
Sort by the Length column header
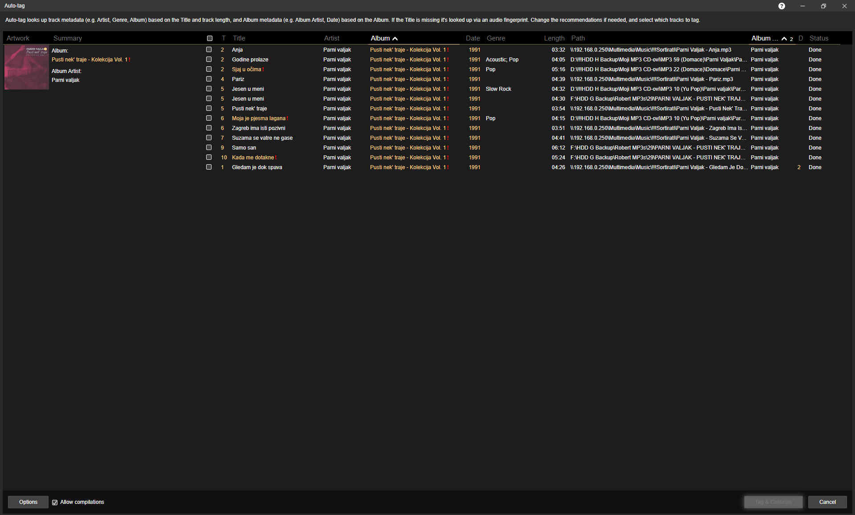tap(554, 38)
